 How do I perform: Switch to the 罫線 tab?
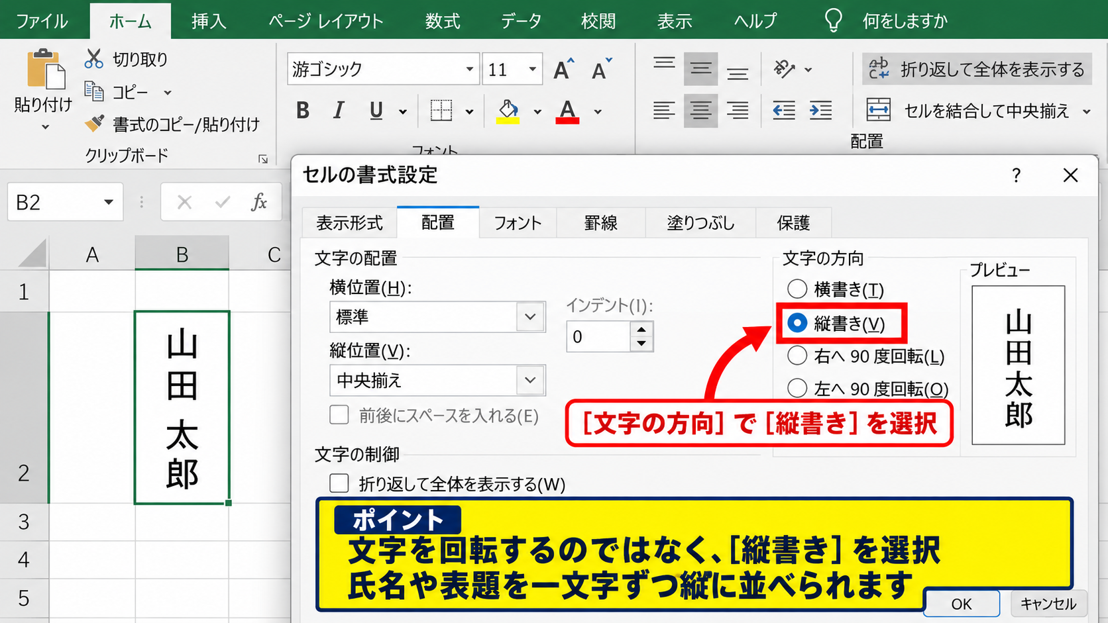(601, 223)
